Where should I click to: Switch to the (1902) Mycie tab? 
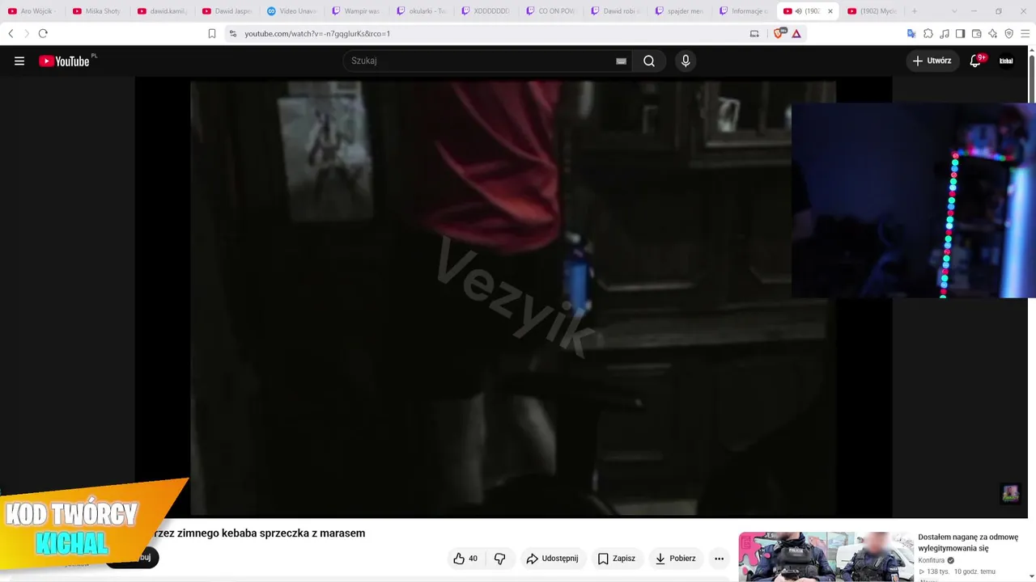(873, 11)
